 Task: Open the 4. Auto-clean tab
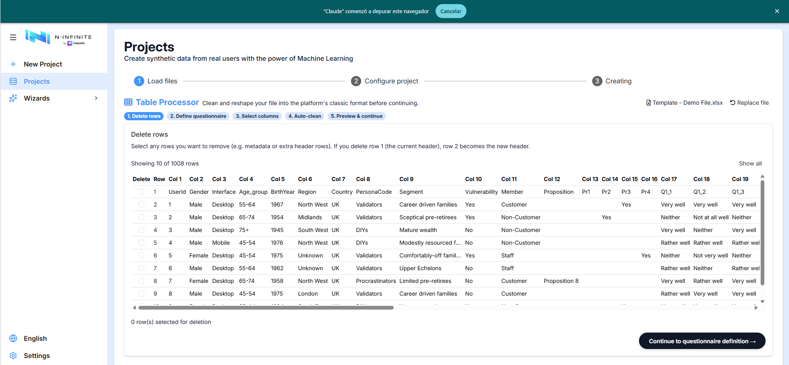tap(305, 116)
